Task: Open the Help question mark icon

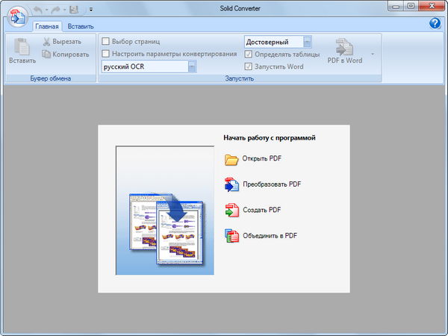Action: 435,24
